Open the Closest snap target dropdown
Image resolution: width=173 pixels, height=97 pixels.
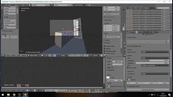tap(96, 55)
